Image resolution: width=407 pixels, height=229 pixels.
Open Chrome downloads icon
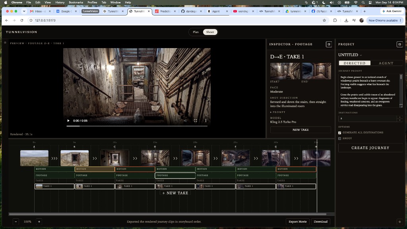(346, 20)
